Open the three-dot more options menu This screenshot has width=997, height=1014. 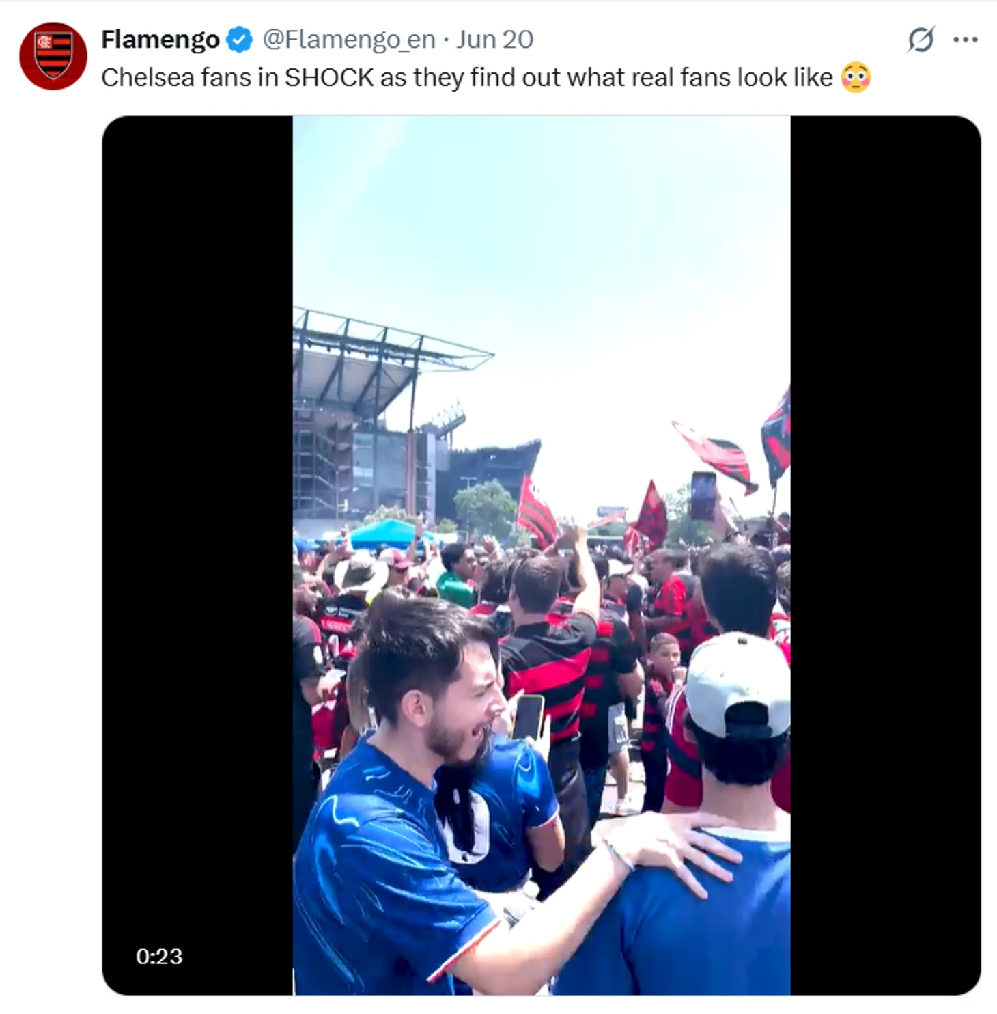[x=966, y=40]
